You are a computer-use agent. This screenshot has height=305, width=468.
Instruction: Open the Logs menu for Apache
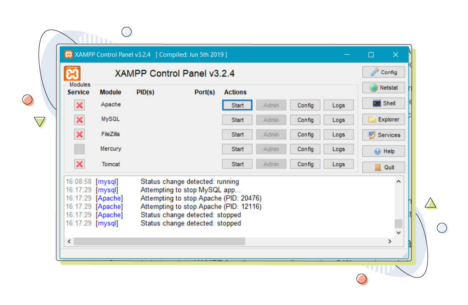(x=338, y=105)
